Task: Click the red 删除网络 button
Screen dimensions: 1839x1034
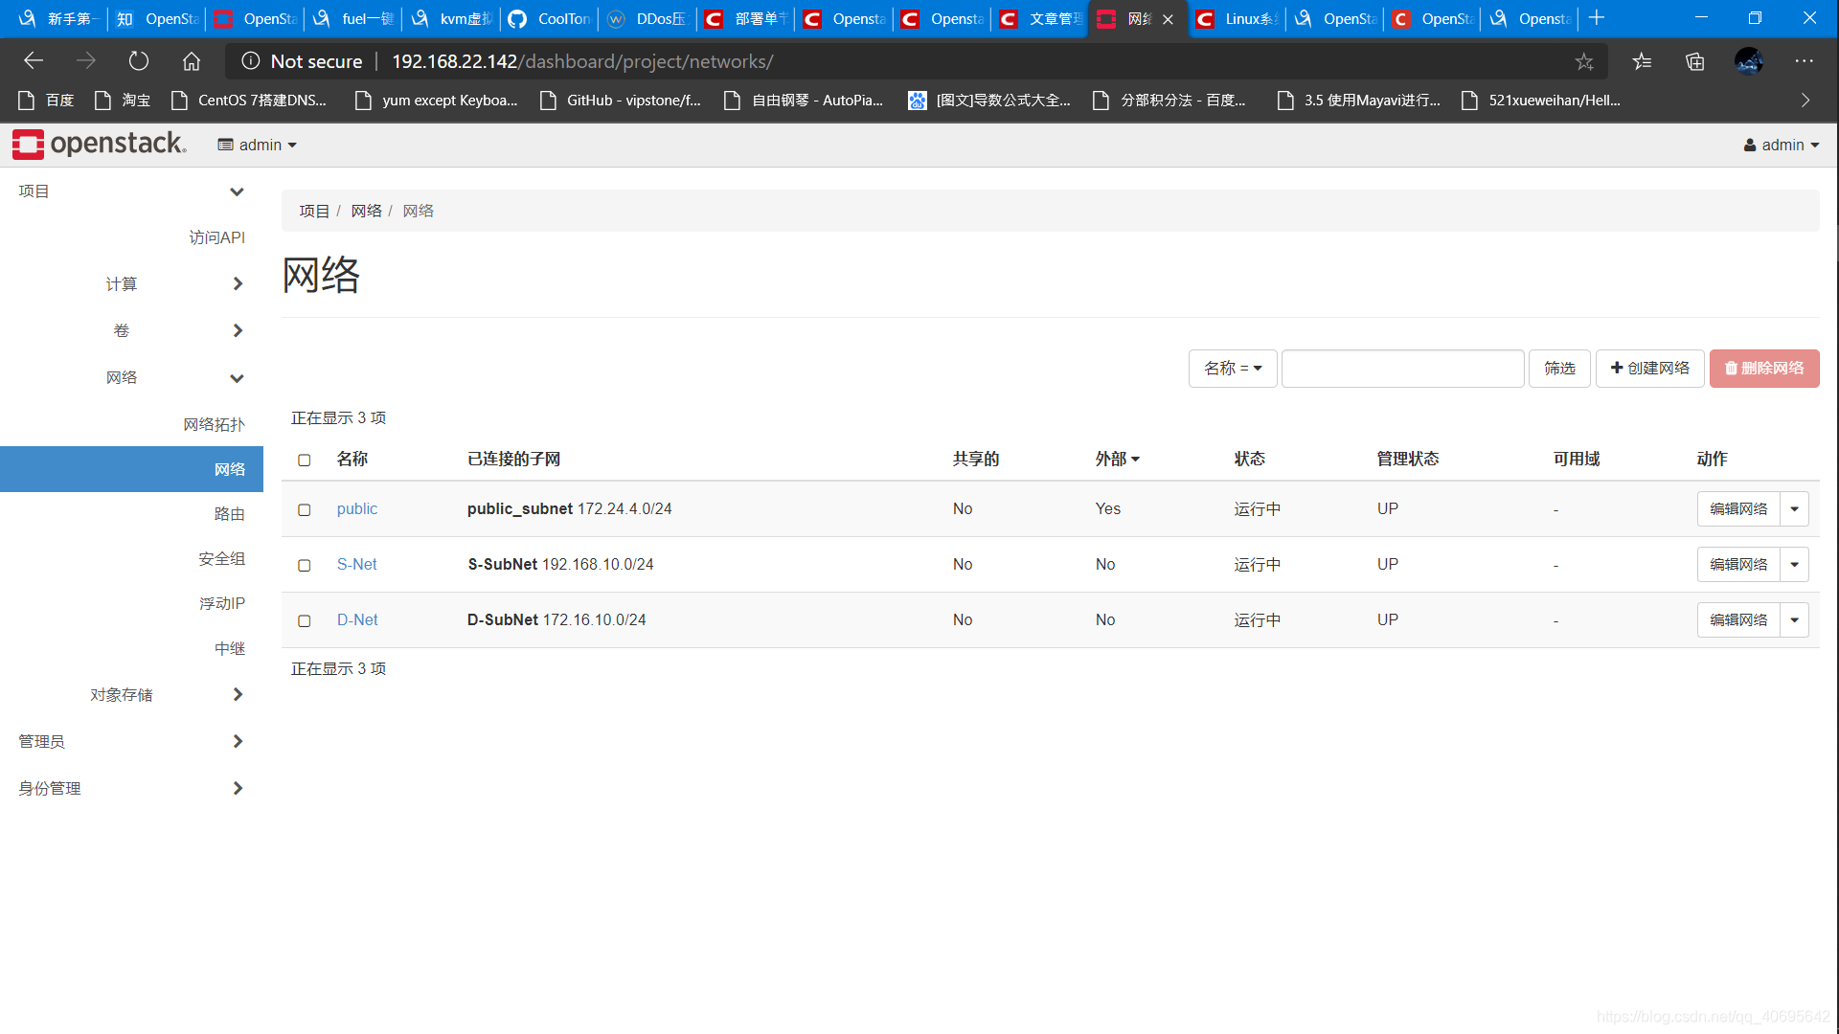Action: [x=1764, y=369]
